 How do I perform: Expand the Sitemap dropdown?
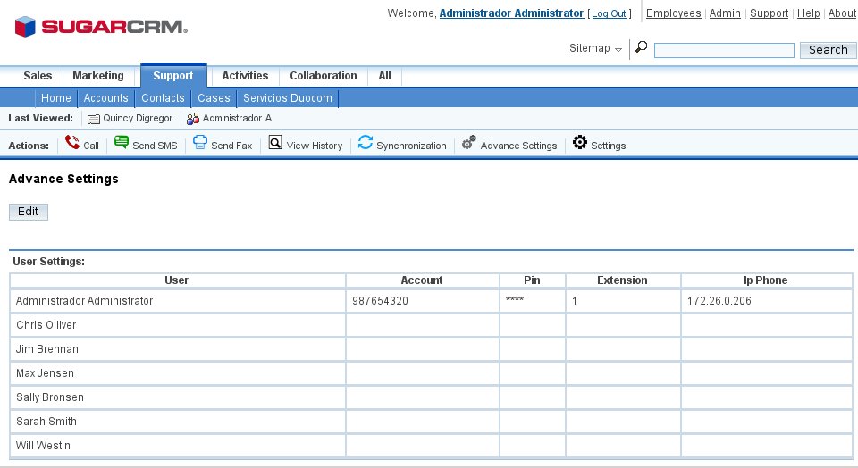(595, 49)
